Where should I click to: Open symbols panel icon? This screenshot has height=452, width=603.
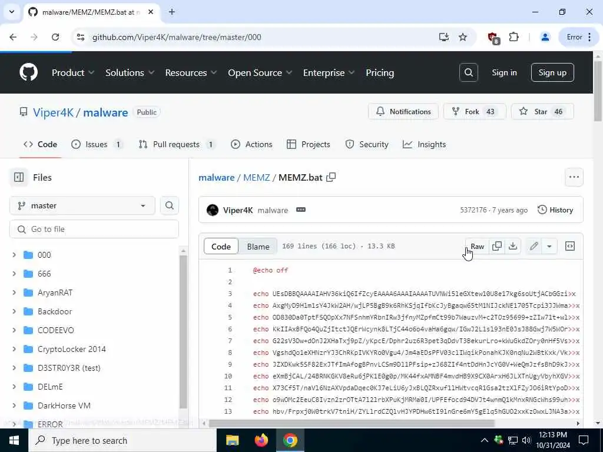[x=570, y=246]
